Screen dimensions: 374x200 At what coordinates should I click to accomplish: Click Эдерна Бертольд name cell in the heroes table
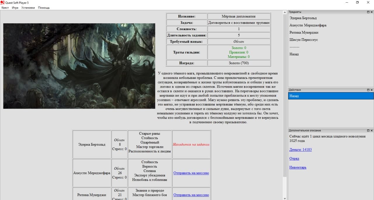[92, 144]
